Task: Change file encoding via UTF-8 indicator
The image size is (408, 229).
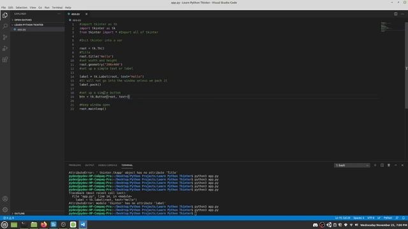Action: click(x=371, y=218)
